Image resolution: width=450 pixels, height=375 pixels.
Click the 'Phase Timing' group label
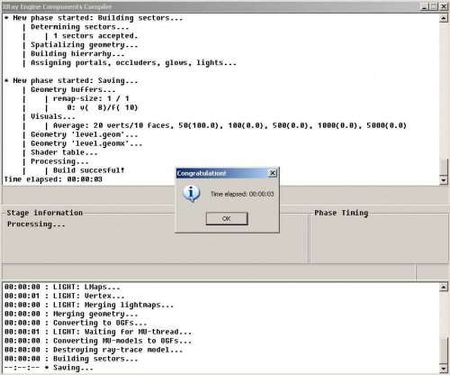point(341,213)
